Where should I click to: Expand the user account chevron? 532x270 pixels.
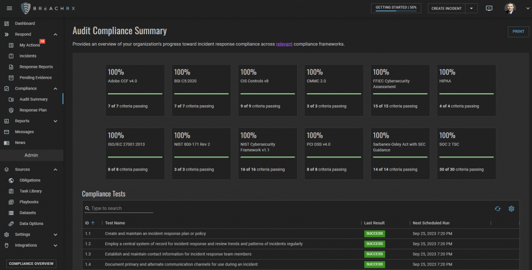point(528,8)
